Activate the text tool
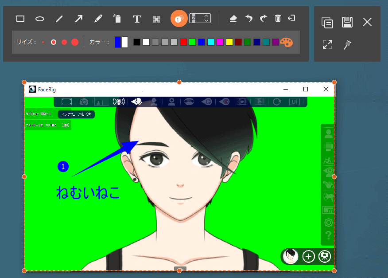Image resolution: width=388 pixels, height=278 pixels. coord(137,19)
